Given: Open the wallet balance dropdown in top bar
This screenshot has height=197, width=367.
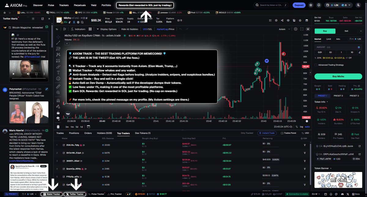Looking at the screenshot, I should coord(338,5).
